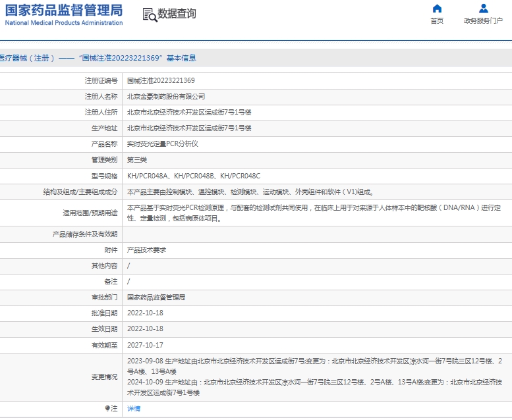512x420 pixels.
Task: Click the model value KH/PCR048A、KH/PCR048B、KH/PCR048C
Action: pyautogui.click(x=194, y=176)
